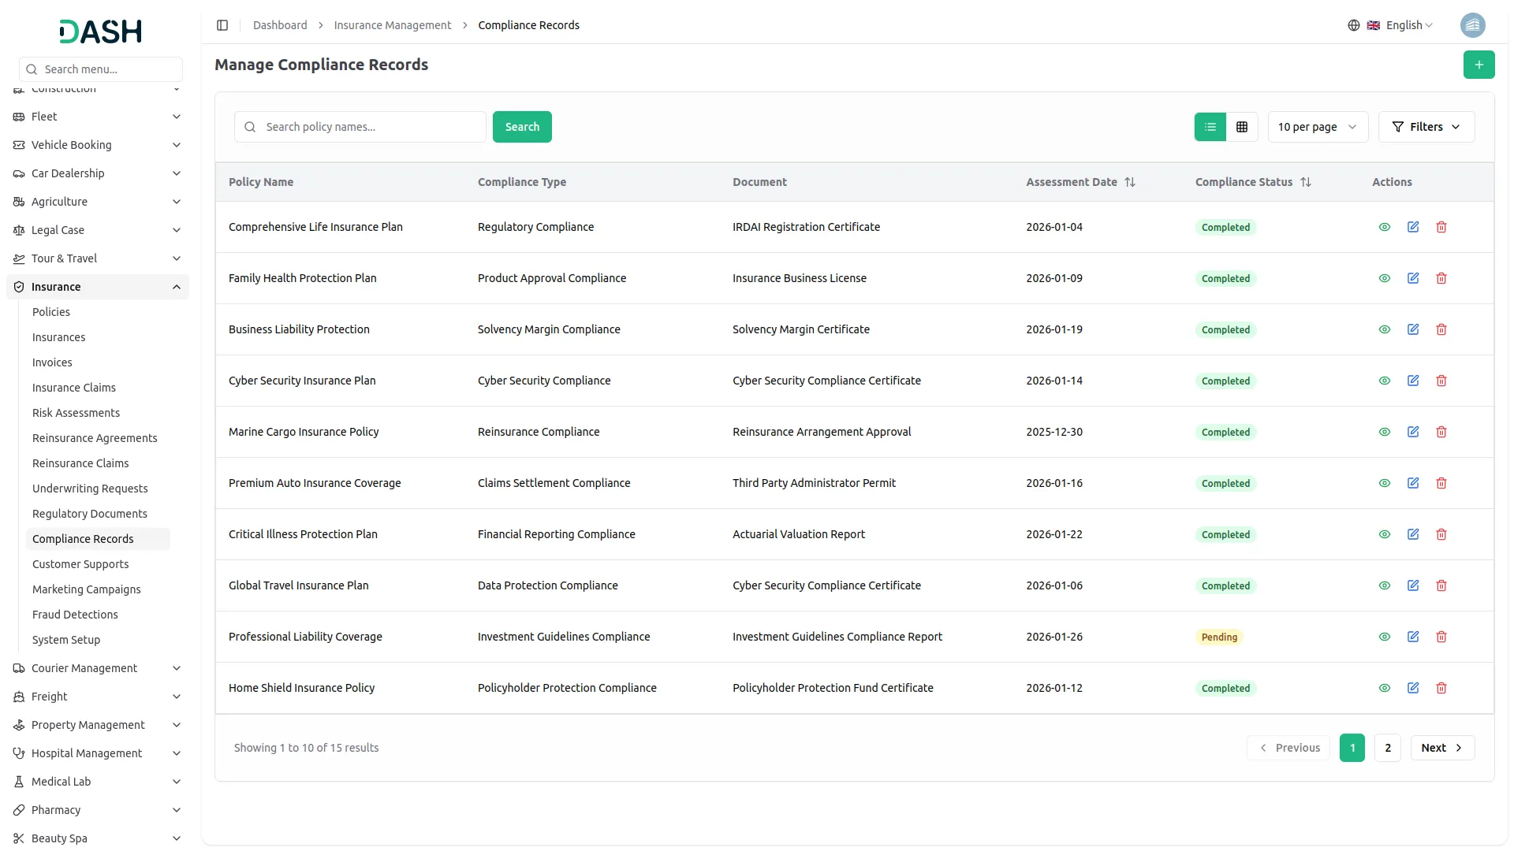The height and width of the screenshot is (851, 1514).
Task: Open the Insurance sidebar section icon
Action: click(17, 286)
